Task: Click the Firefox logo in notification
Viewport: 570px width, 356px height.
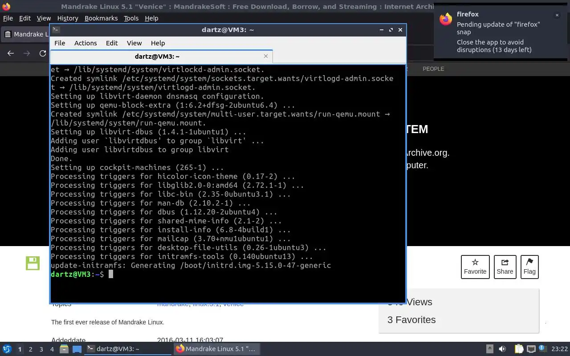Action: coord(446,19)
